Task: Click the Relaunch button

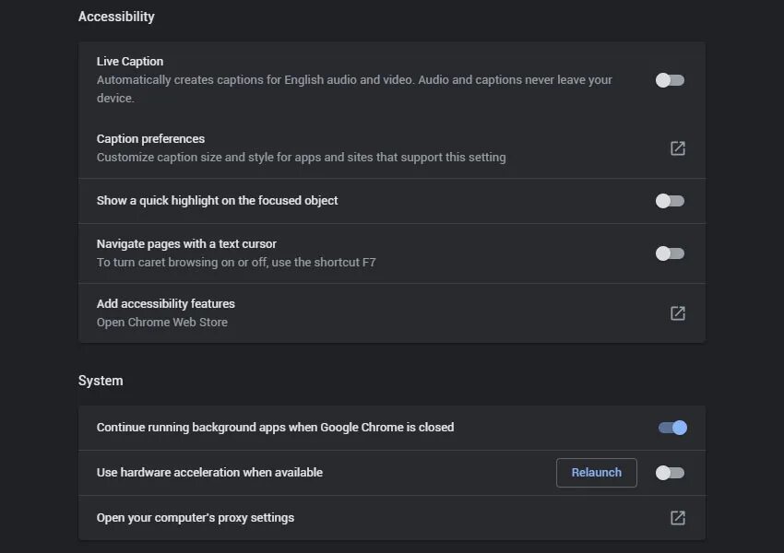Action: (x=597, y=473)
